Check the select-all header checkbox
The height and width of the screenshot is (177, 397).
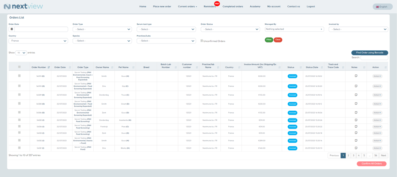click(19, 67)
